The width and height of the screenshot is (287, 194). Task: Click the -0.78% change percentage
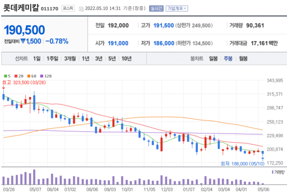57,41
